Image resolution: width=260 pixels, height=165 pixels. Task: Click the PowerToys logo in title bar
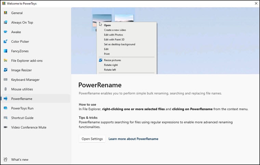click(x=4, y=3)
